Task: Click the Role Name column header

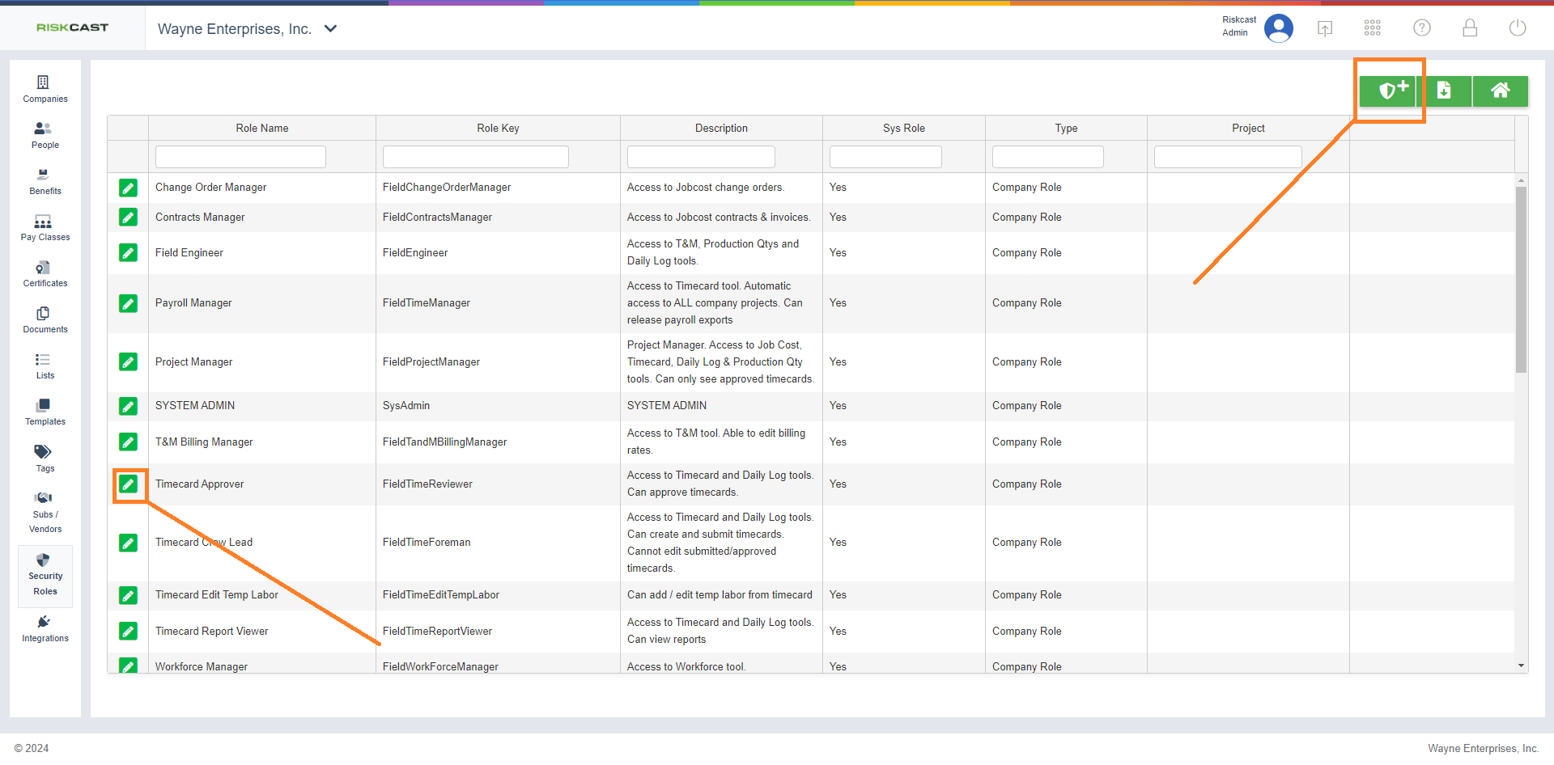Action: point(261,128)
